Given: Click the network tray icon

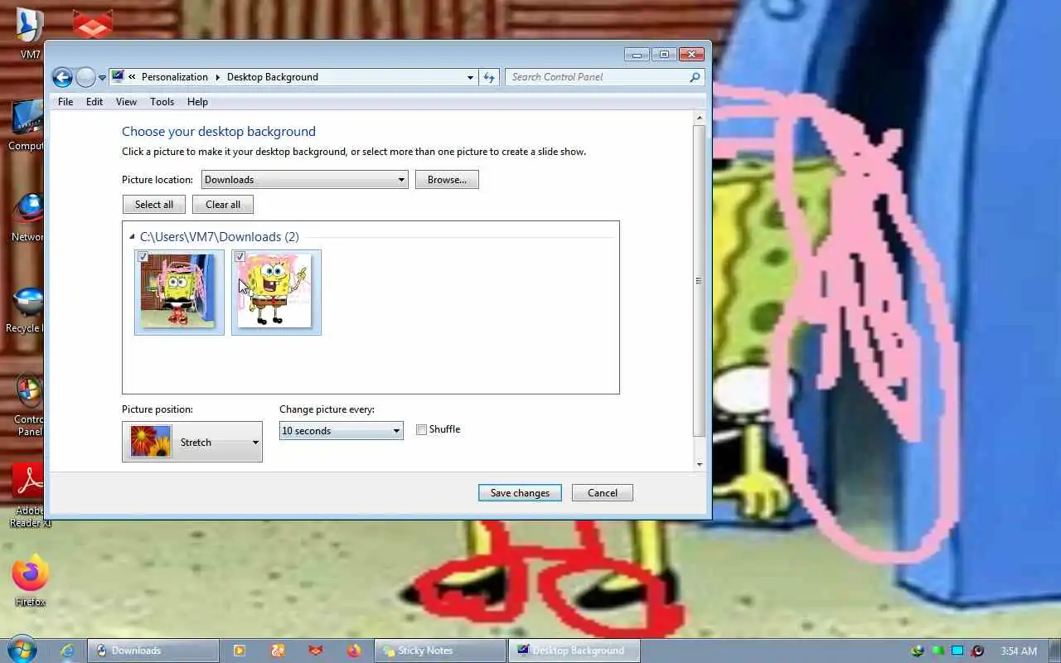Looking at the screenshot, I should (918, 651).
